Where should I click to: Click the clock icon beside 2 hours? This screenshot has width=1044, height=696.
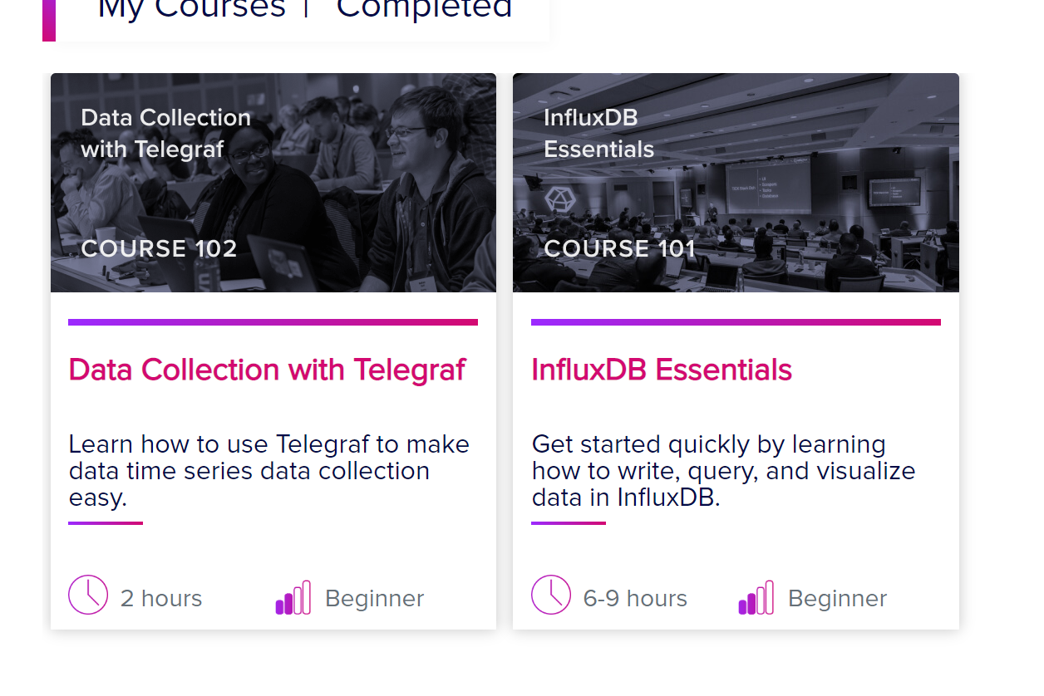click(88, 595)
